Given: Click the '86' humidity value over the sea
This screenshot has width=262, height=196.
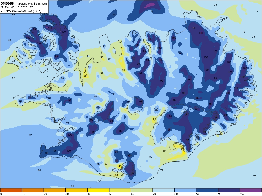Looking at the screenshot, I should coord(39,170).
